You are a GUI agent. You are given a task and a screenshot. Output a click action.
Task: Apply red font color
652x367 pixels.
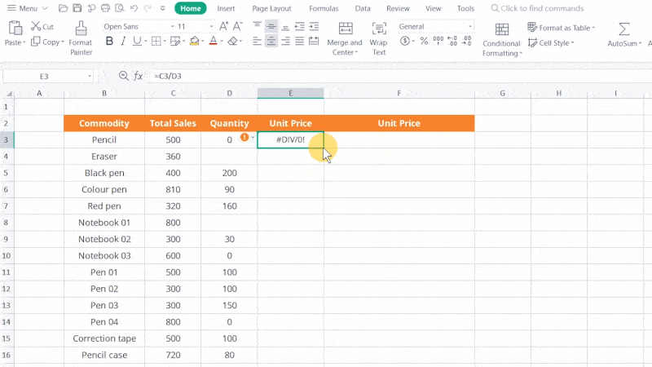click(x=214, y=42)
